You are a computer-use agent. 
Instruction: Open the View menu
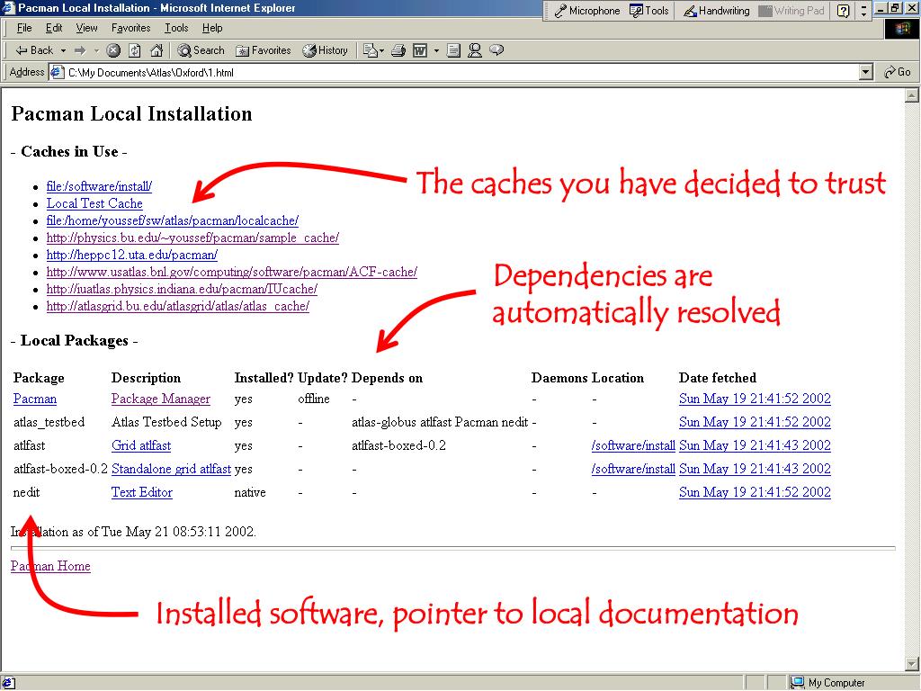87,28
